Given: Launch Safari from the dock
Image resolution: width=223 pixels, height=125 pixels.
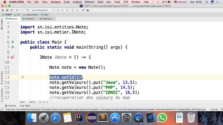Looking at the screenshot, I should click(x=55, y=118).
